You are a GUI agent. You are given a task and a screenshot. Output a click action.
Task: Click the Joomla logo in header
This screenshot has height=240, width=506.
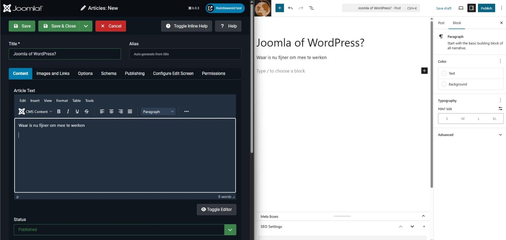point(23,8)
